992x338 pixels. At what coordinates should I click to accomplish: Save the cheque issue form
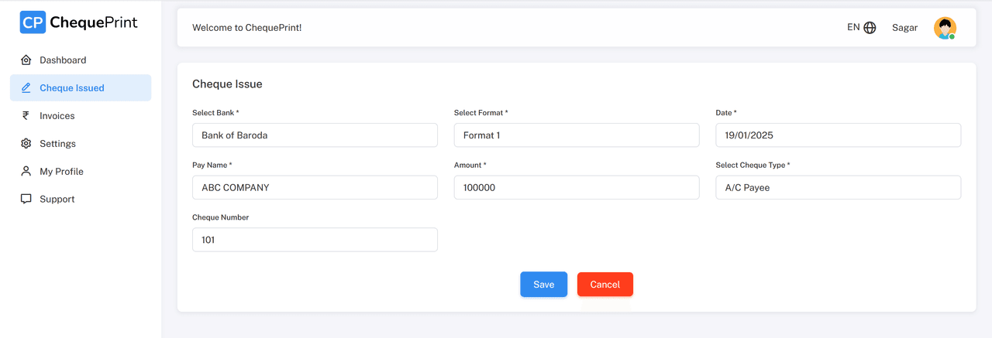point(544,285)
